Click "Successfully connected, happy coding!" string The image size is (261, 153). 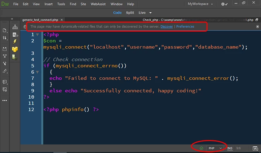141,91
